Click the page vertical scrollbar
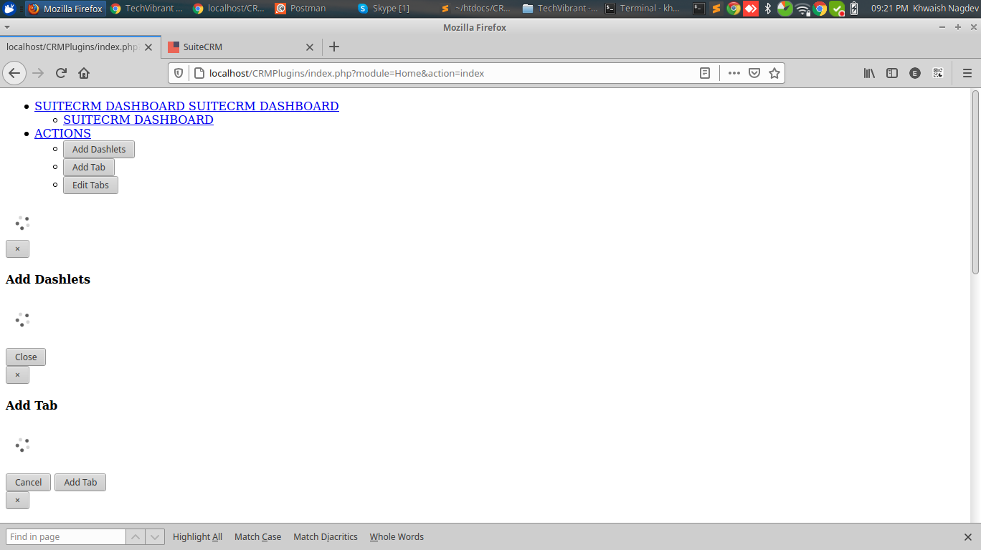This screenshot has width=981, height=550. [x=975, y=182]
